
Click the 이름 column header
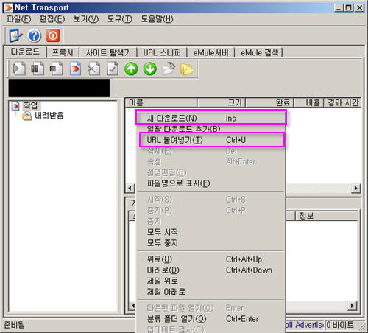(x=161, y=102)
